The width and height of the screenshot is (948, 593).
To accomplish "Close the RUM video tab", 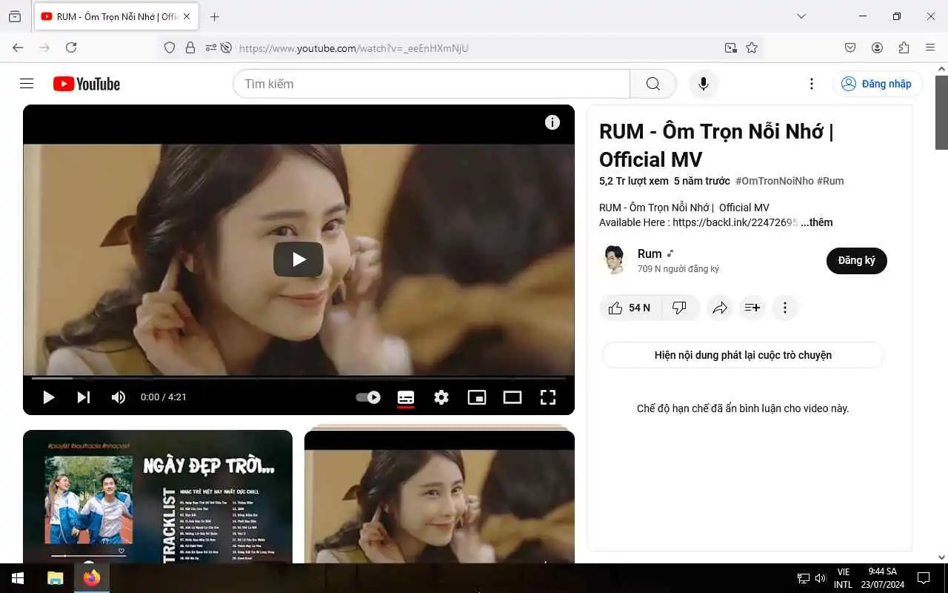I will click(186, 16).
